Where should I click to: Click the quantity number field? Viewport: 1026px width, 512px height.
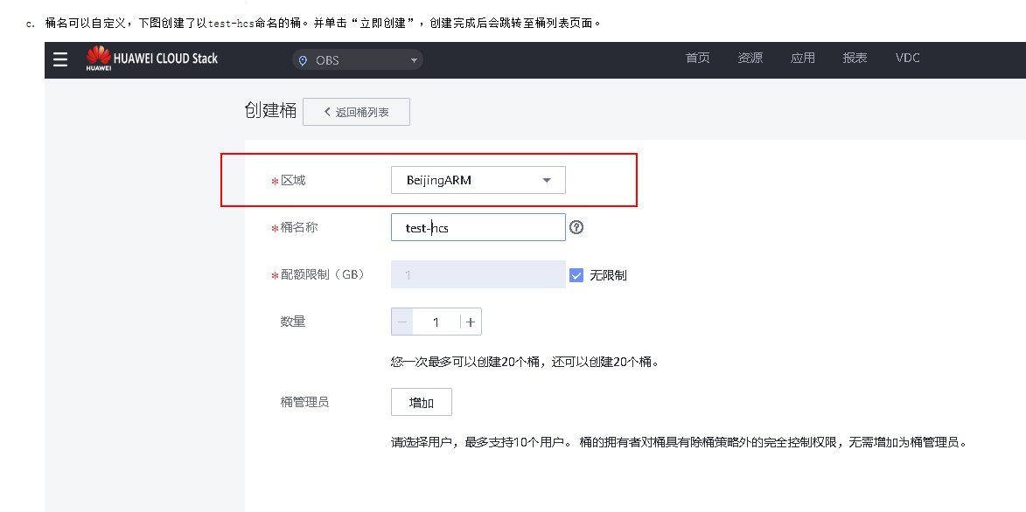click(x=436, y=322)
